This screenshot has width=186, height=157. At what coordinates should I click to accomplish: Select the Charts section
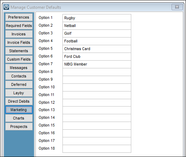(x=19, y=118)
